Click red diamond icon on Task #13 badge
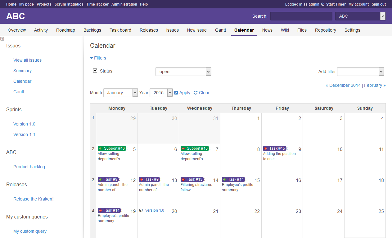Viewport: 392px width, 238px height. [183, 179]
